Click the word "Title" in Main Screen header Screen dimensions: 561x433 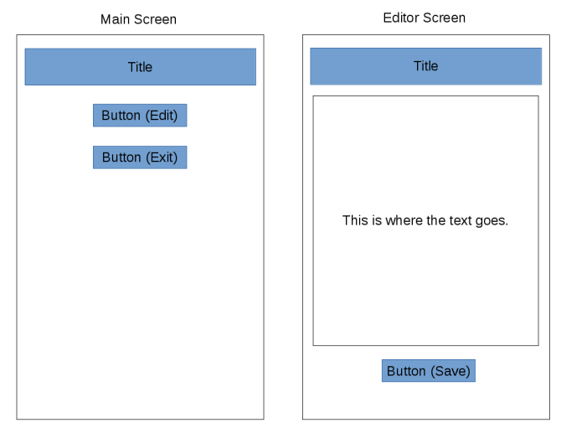tap(140, 67)
